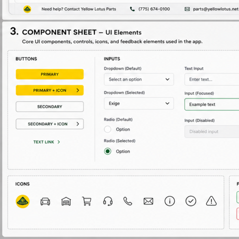Click the car icon in Icons row
The width and height of the screenshot is (239, 239).
coord(45,201)
